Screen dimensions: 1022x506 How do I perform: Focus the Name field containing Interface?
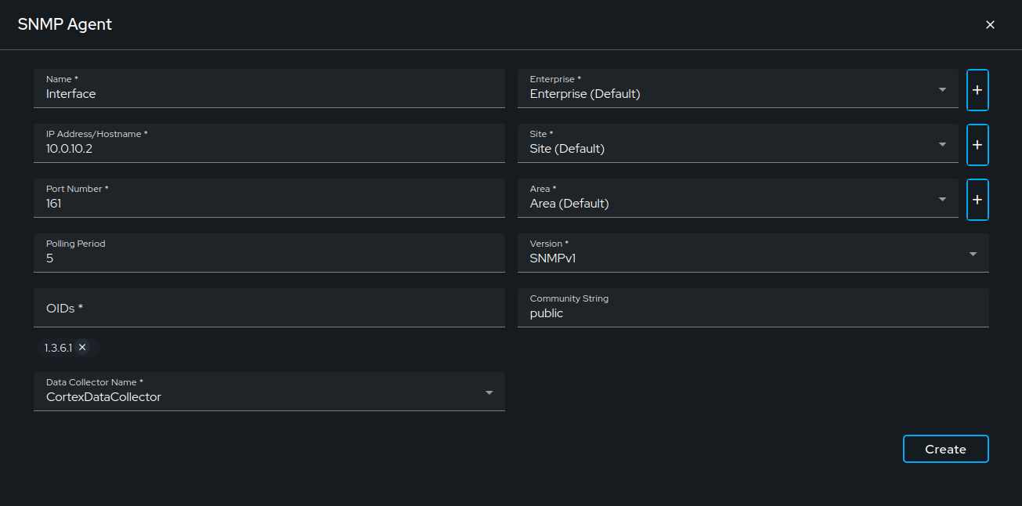pos(269,89)
